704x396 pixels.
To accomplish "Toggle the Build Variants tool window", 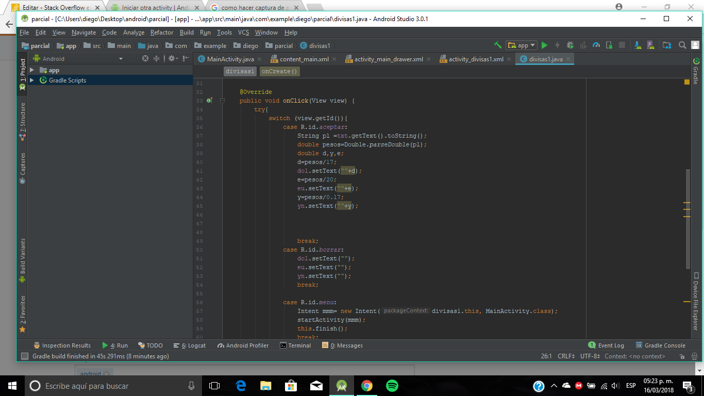I will (23, 260).
